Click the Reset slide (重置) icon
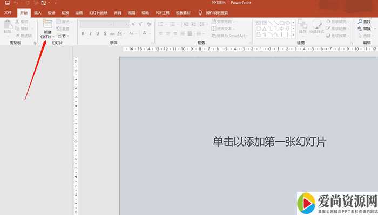378x215 pixels. click(58, 29)
